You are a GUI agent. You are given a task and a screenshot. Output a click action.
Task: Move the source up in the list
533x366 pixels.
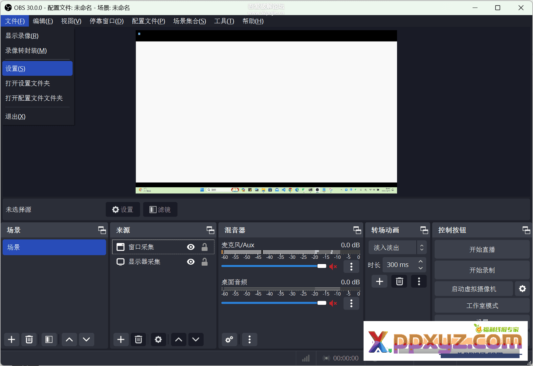(x=179, y=339)
